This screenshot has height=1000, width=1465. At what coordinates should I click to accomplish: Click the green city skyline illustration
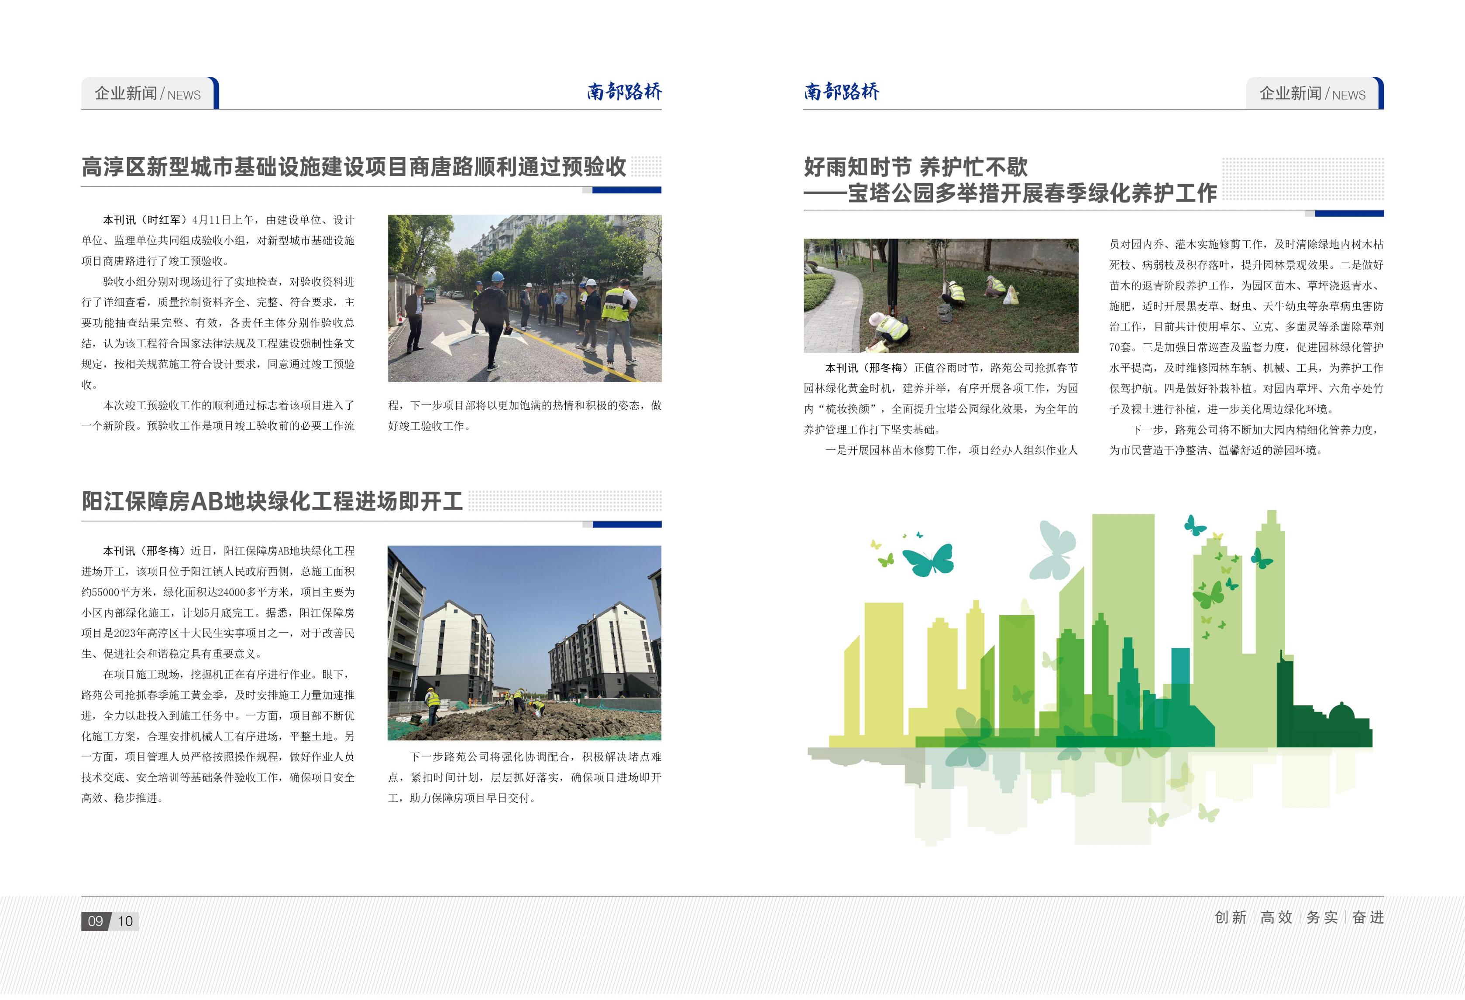point(1090,678)
